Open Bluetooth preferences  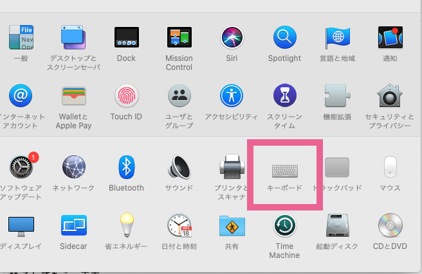127,167
